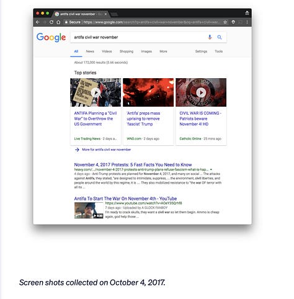Open November 4, 2017 Protests result
Viewport: 294px width, 299px height.
tap(133, 164)
